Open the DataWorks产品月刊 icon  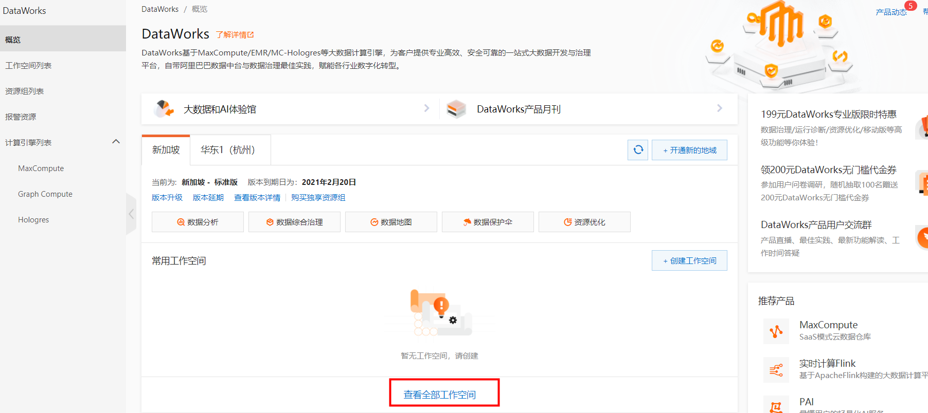point(456,109)
